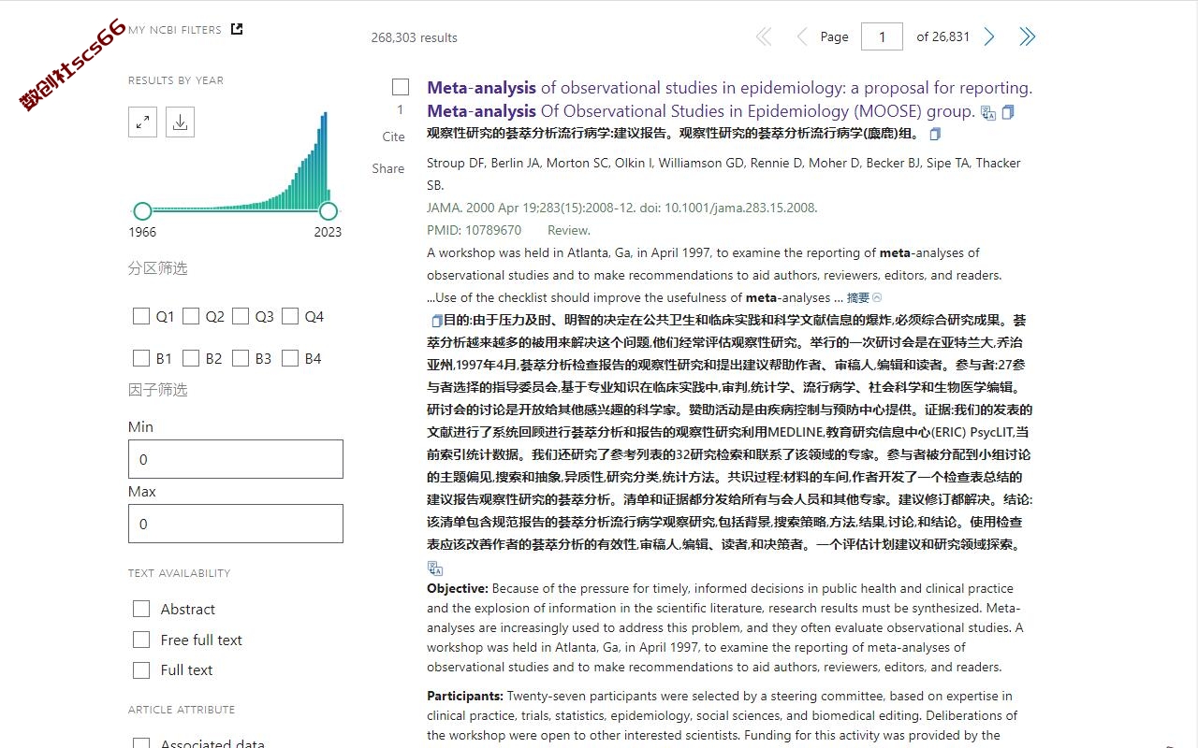Image resolution: width=1198 pixels, height=748 pixels.
Task: Go to the first page of results
Action: 764,36
